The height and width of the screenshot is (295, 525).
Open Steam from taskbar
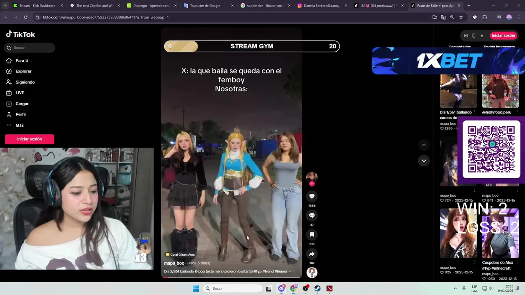(317, 288)
